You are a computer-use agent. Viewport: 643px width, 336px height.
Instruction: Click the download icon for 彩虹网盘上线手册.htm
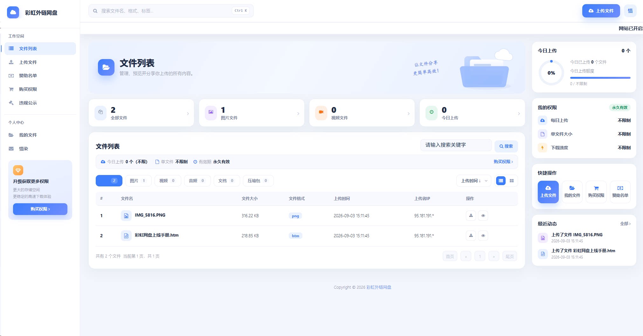tap(471, 236)
